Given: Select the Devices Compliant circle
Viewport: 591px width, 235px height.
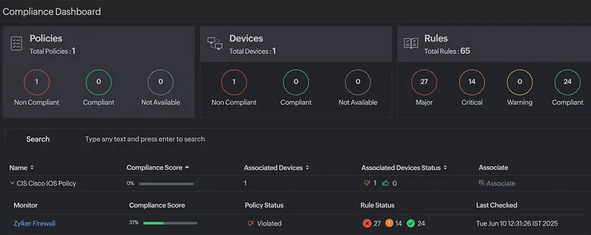Looking at the screenshot, I should (296, 82).
